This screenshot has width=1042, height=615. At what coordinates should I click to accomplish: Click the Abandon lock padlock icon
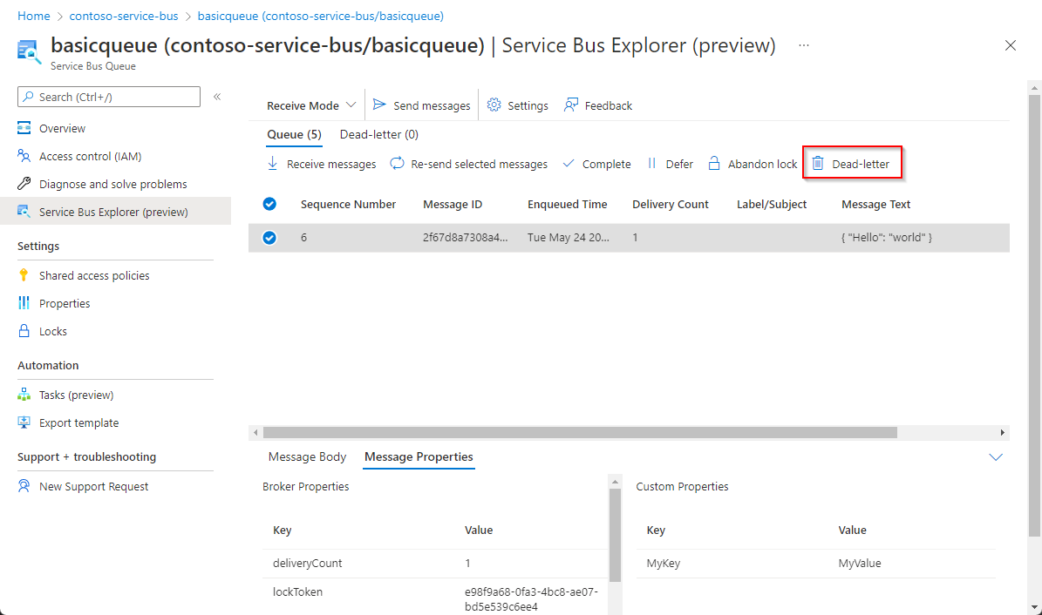[714, 164]
